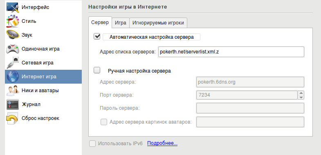
Task: Click the Сброс настроек undo arrow icon
Action: 13,118
